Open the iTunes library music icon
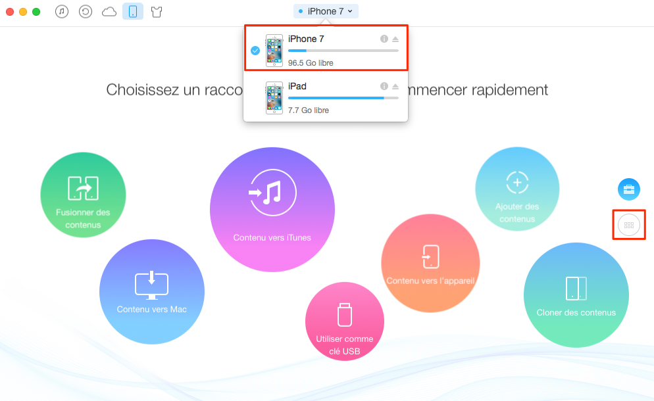The height and width of the screenshot is (401, 654). click(62, 11)
